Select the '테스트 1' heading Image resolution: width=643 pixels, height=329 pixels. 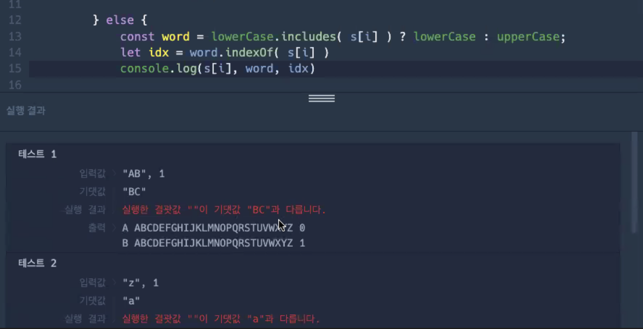point(37,154)
